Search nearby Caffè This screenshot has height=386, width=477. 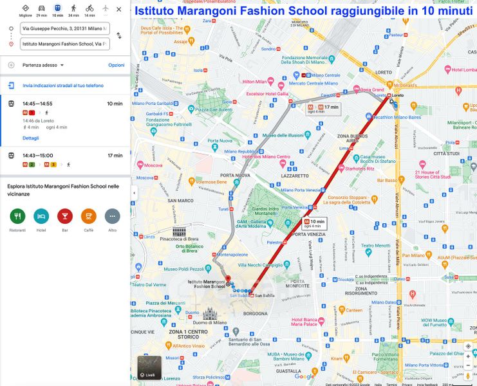(x=89, y=216)
